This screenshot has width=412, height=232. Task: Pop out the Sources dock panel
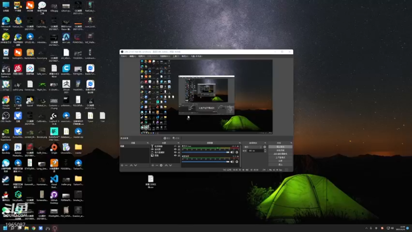coord(179,143)
